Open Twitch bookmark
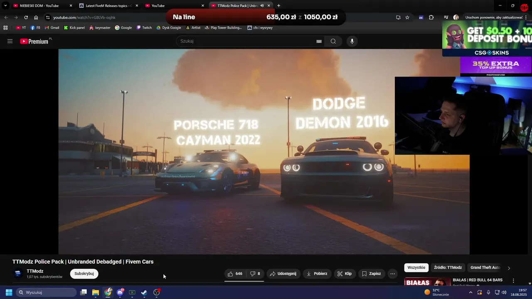The height and width of the screenshot is (299, 532). (x=144, y=28)
